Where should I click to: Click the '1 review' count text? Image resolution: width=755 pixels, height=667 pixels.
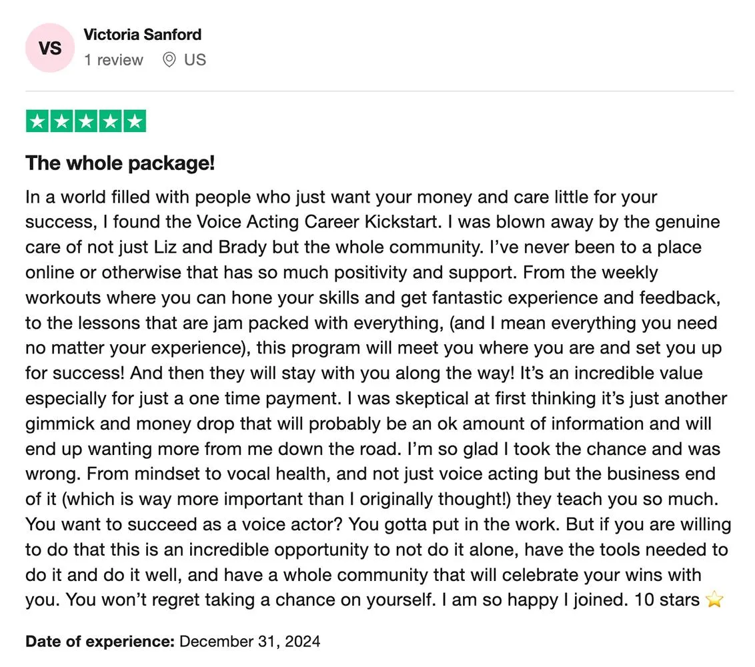tap(113, 60)
